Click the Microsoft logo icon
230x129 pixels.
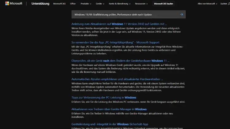(x=7, y=3)
